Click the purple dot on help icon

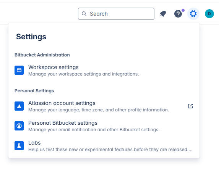183,10
